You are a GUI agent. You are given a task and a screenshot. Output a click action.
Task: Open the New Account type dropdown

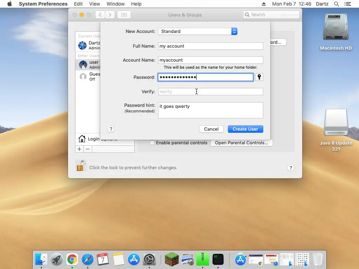point(198,31)
